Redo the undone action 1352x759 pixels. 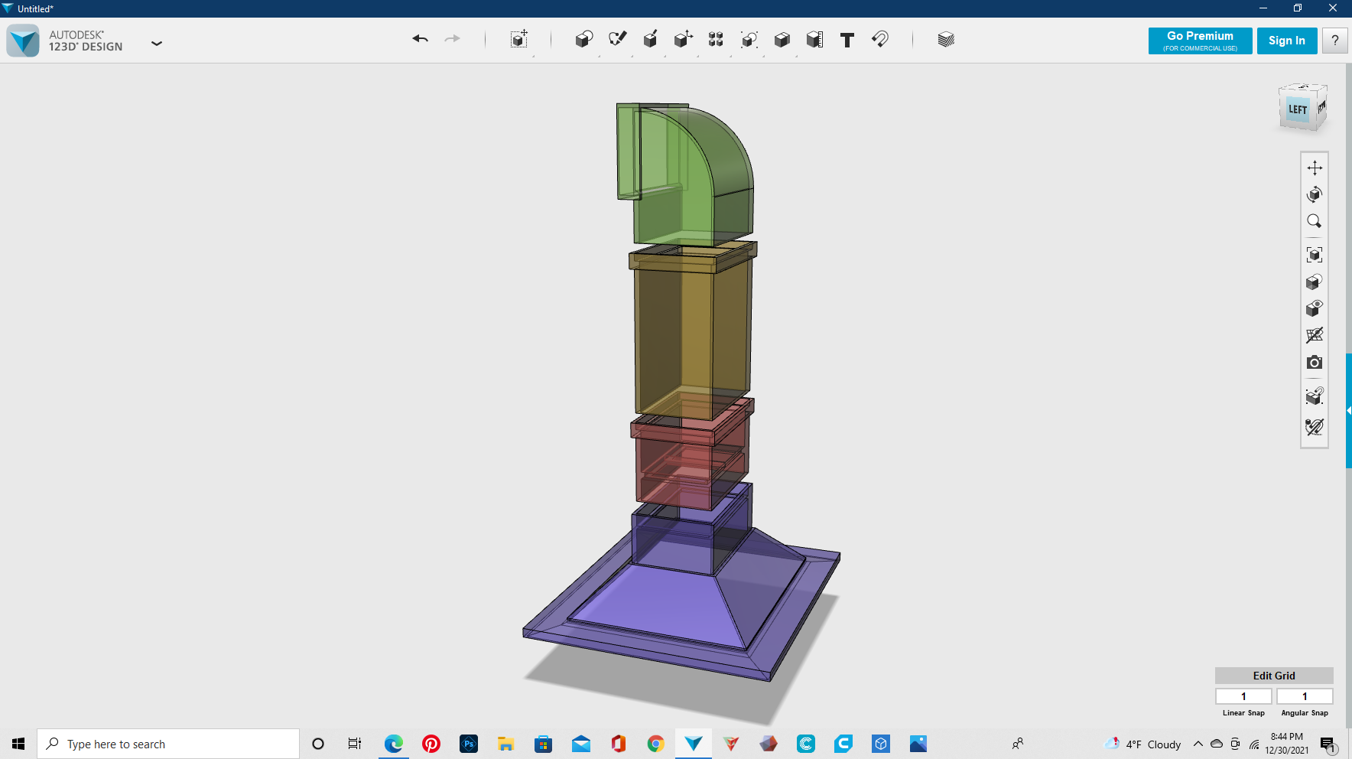click(453, 39)
